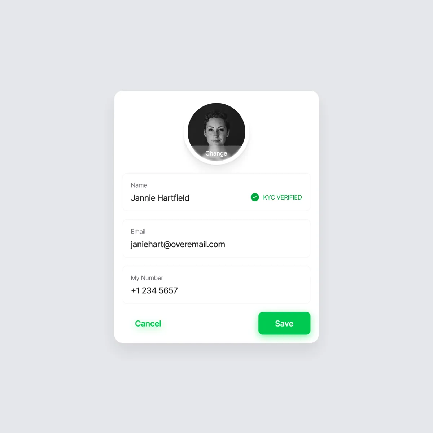Save the profile changes
Screen dimensions: 433x433
[x=284, y=323]
